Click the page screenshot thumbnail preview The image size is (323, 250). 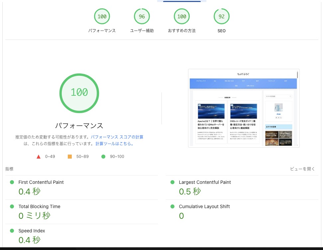coord(244,108)
